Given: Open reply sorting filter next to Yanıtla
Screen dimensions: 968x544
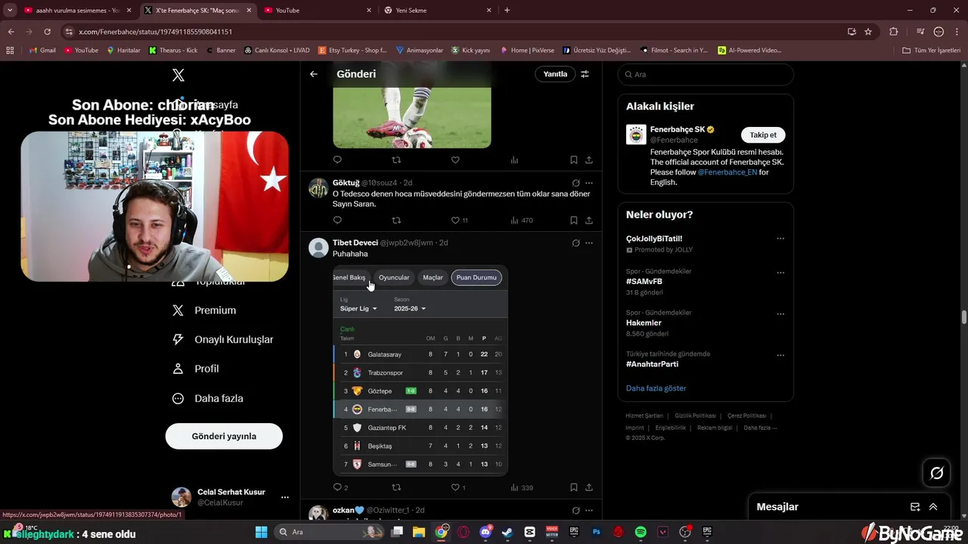Looking at the screenshot, I should pos(585,74).
